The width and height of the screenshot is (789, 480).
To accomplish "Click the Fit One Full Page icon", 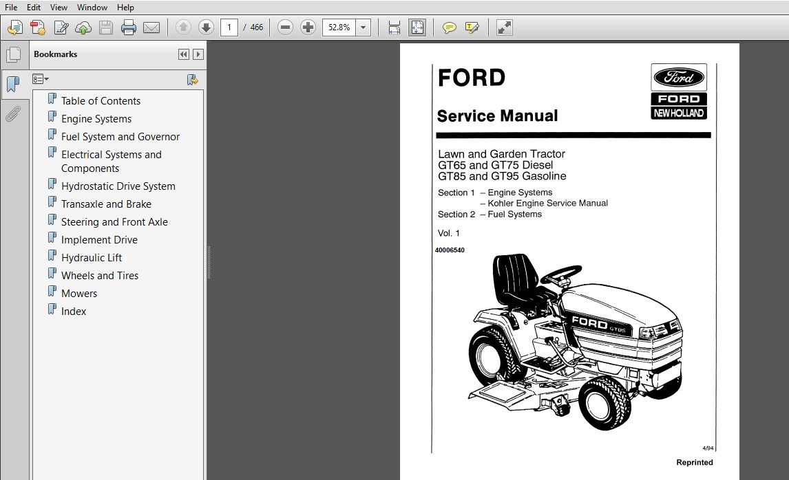I will [x=417, y=27].
